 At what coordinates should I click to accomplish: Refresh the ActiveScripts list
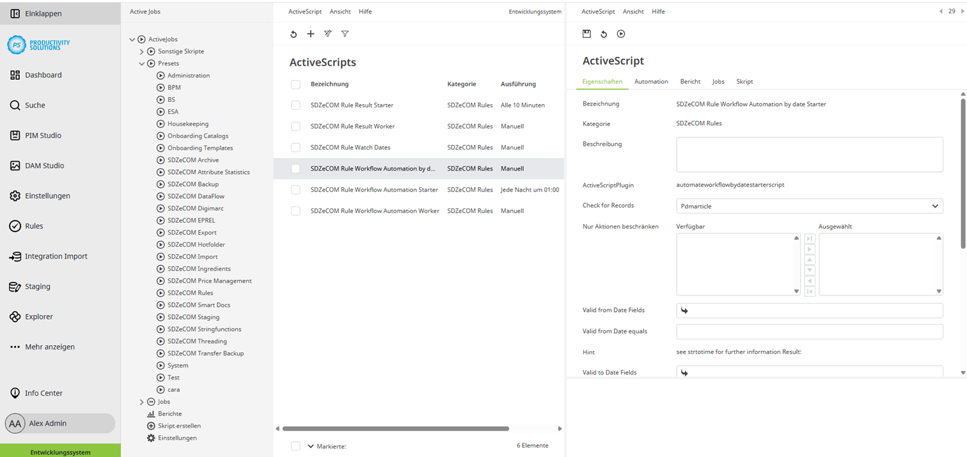[x=294, y=34]
